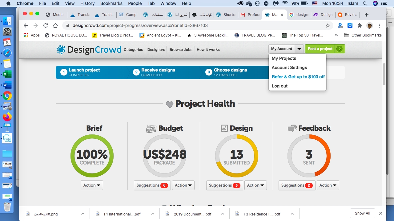Switch to the Google design tab

coord(298,15)
